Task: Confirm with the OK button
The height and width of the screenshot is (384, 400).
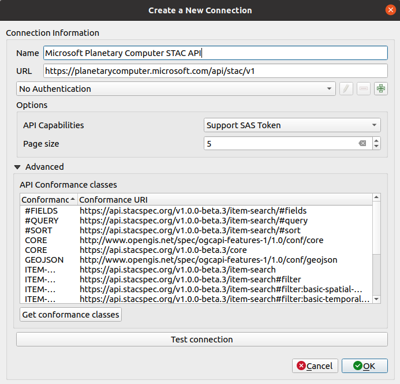Action: (x=365, y=366)
